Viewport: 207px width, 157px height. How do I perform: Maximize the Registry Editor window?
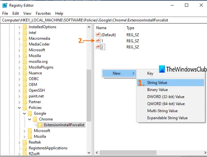[x=186, y=5]
